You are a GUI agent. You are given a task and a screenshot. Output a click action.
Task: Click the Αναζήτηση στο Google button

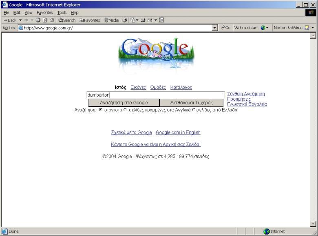coord(124,103)
